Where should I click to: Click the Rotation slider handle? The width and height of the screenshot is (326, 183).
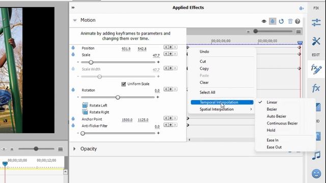118,97
